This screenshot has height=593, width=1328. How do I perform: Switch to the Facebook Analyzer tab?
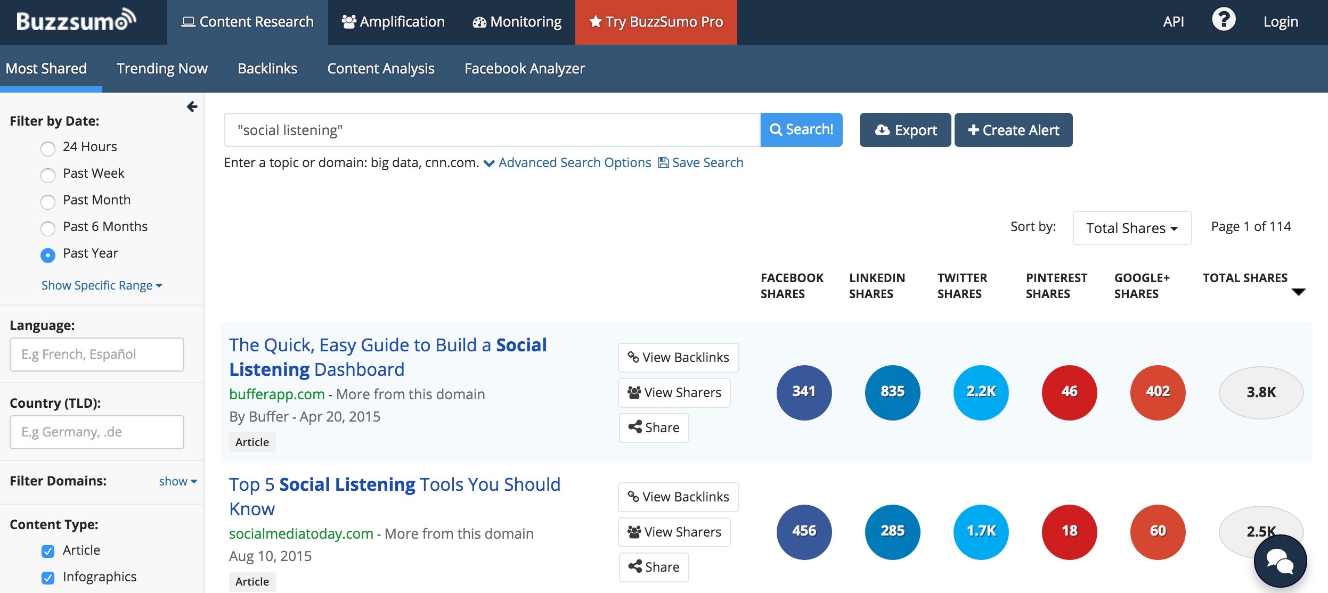click(x=525, y=69)
